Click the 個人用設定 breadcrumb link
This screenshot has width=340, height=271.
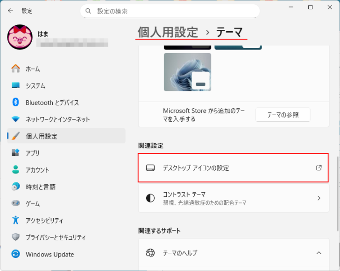[x=168, y=32]
